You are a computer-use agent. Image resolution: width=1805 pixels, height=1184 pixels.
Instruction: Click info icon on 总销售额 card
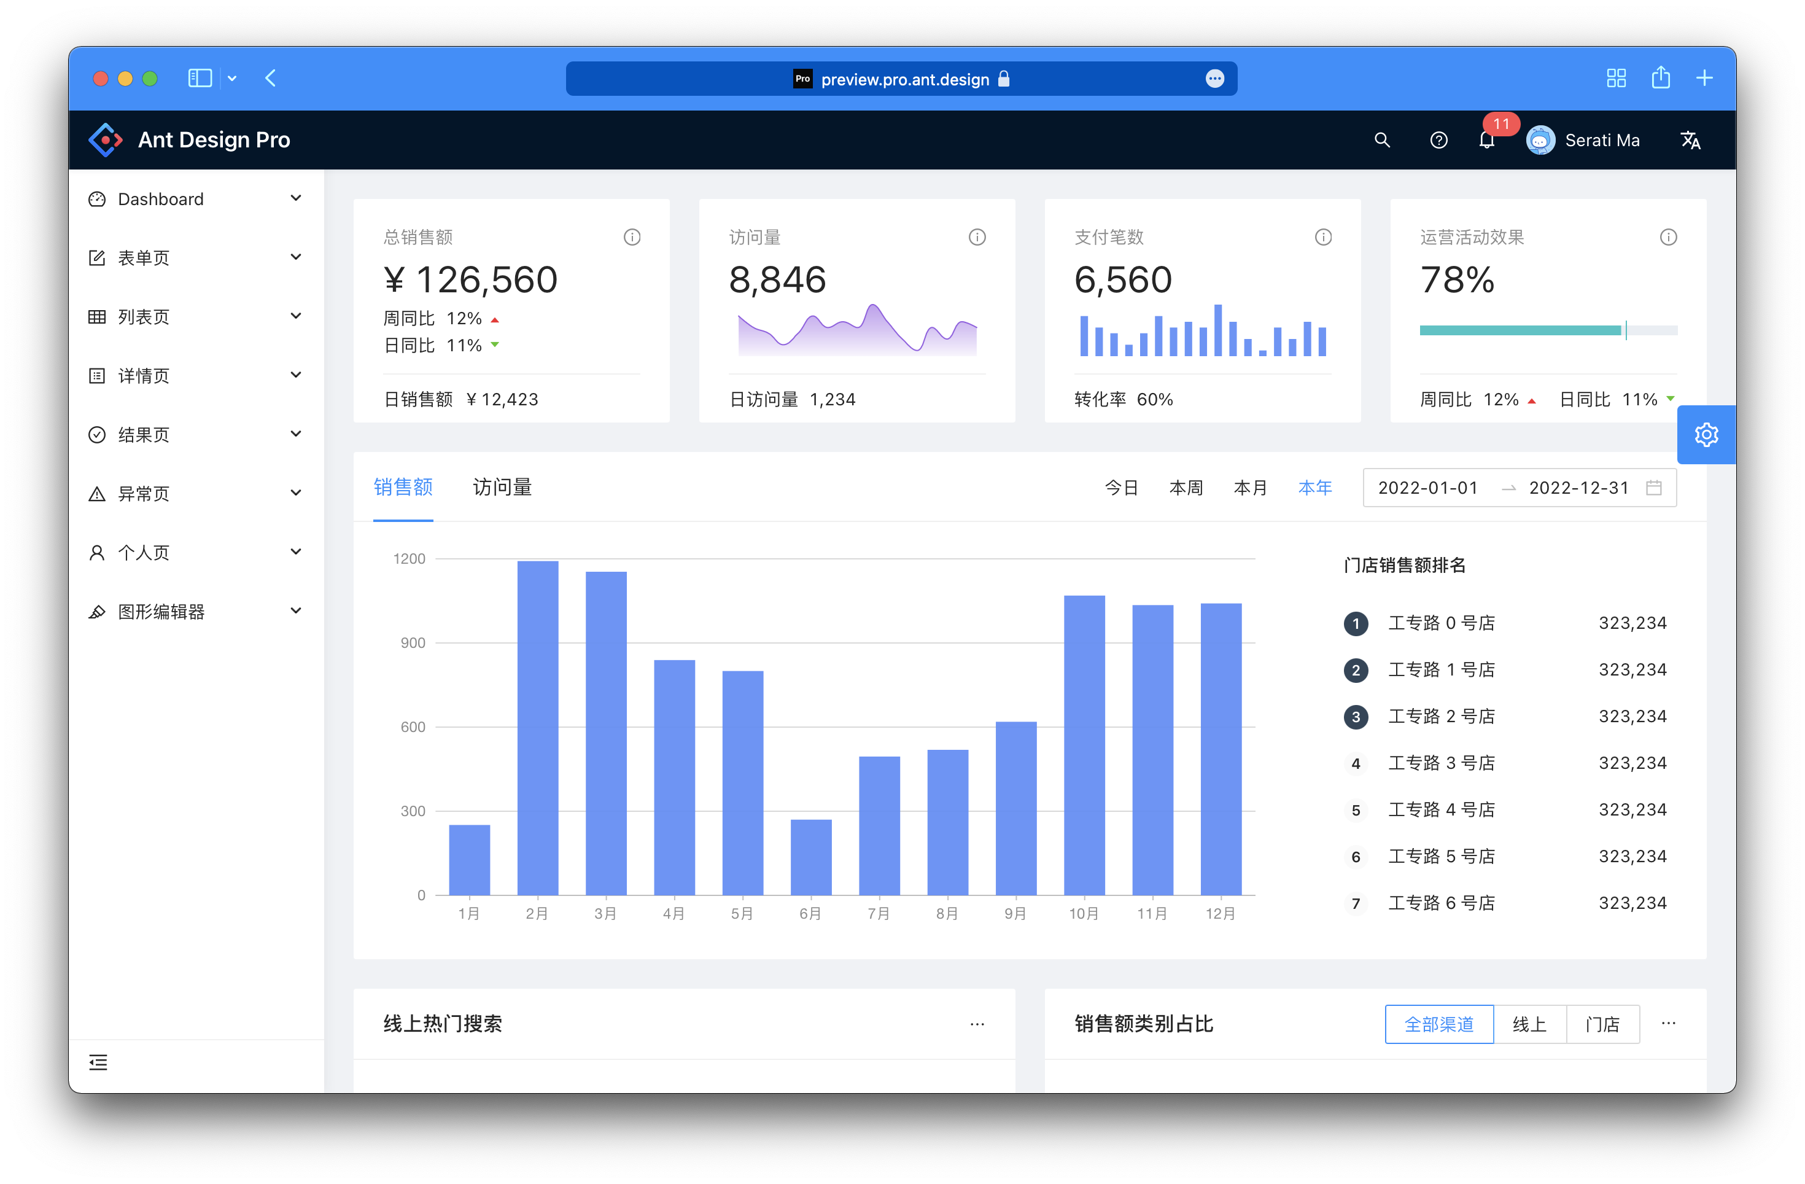tap(632, 238)
